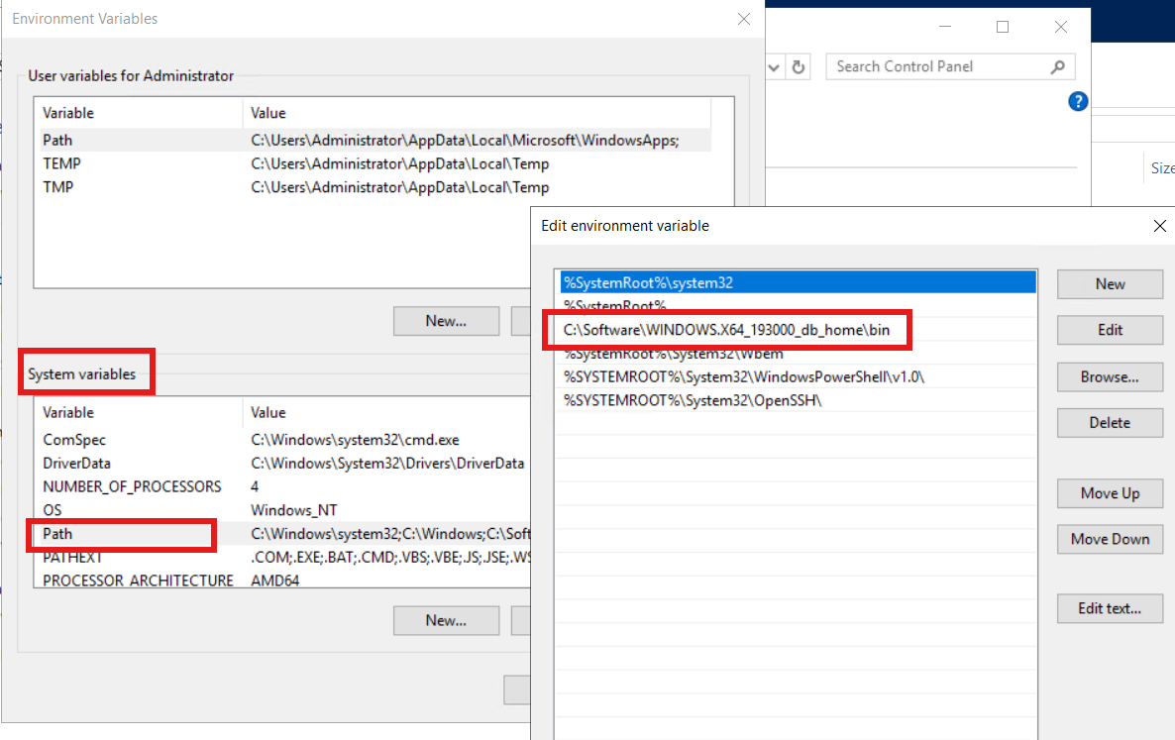
Task: Select the DriverData system variable row
Action: pyautogui.click(x=284, y=463)
